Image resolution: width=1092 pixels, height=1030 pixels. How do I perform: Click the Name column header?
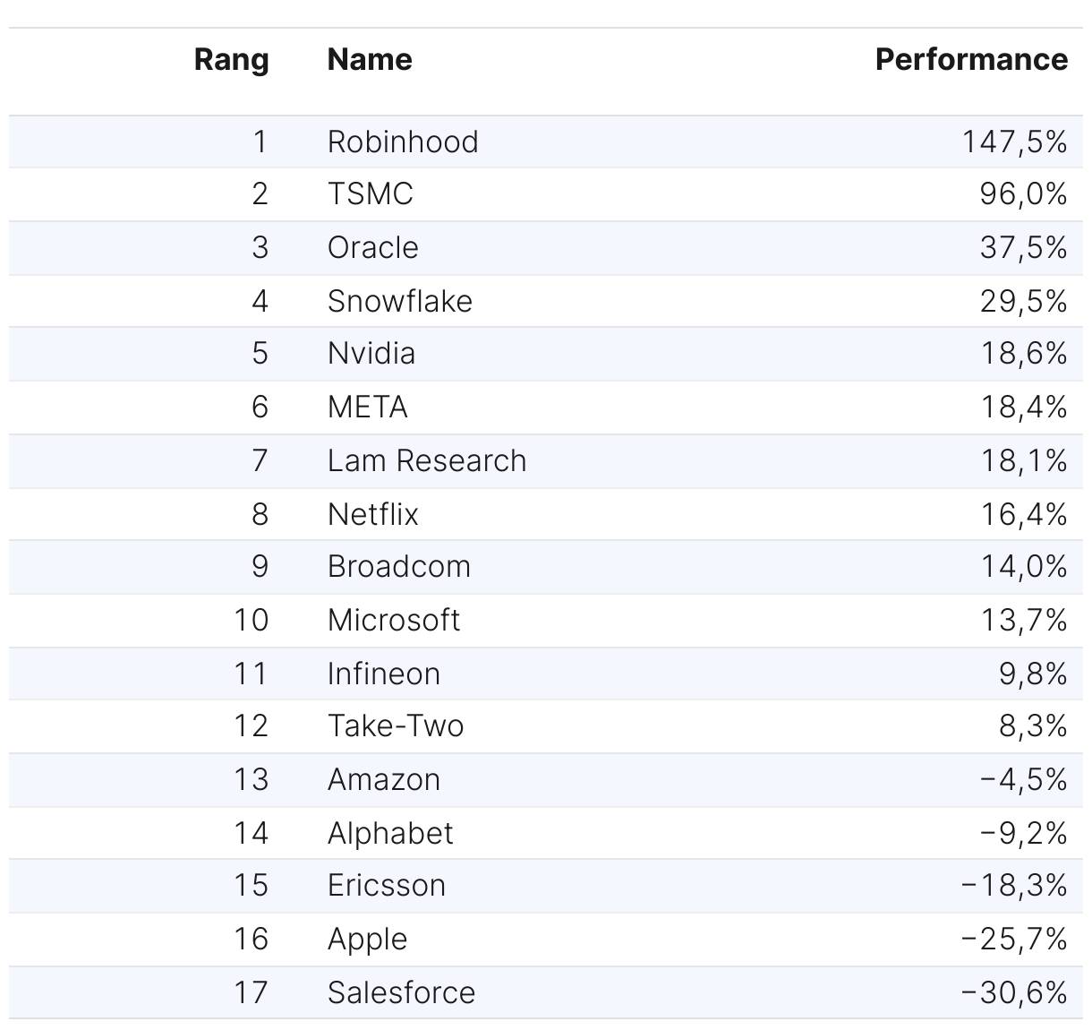(x=370, y=60)
